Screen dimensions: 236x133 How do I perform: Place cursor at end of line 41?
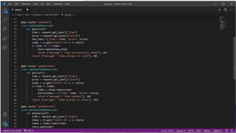98,100
